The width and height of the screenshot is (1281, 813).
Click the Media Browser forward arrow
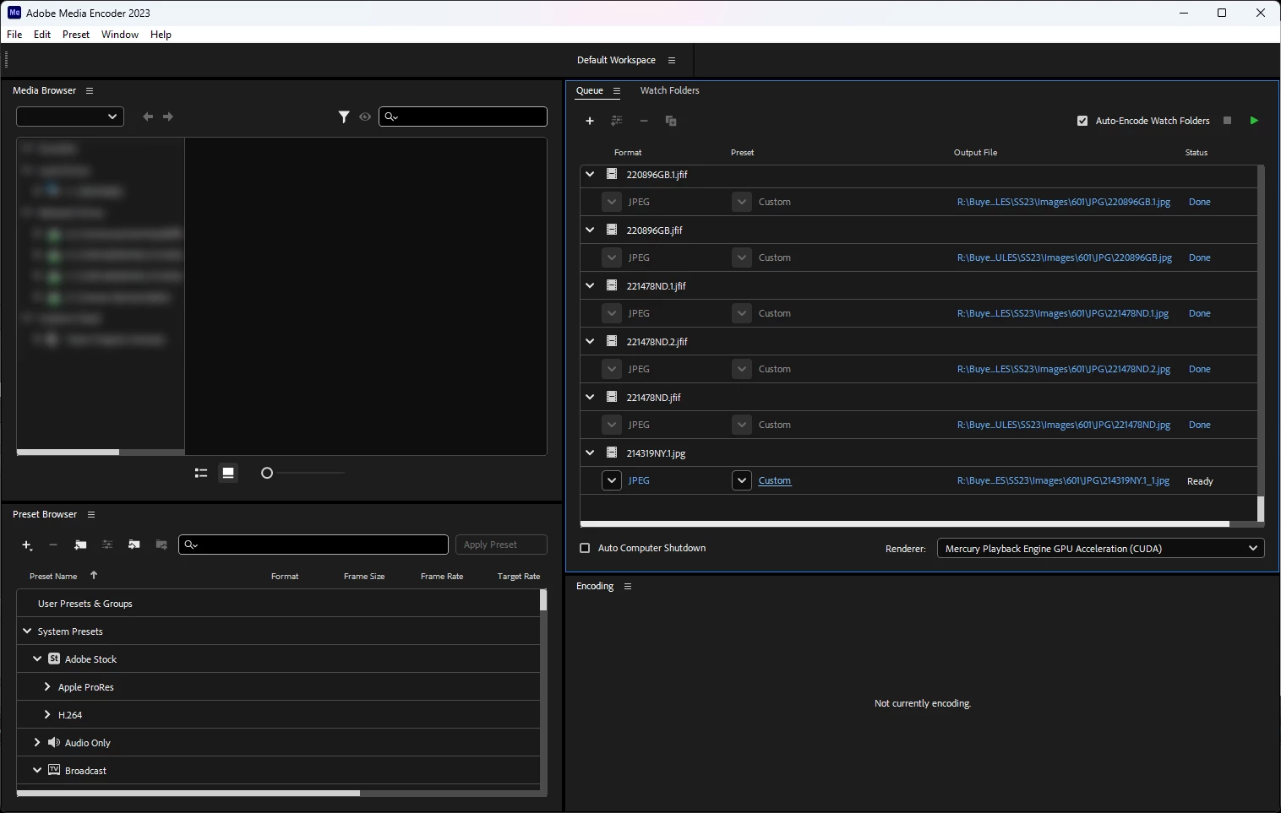[x=168, y=117]
